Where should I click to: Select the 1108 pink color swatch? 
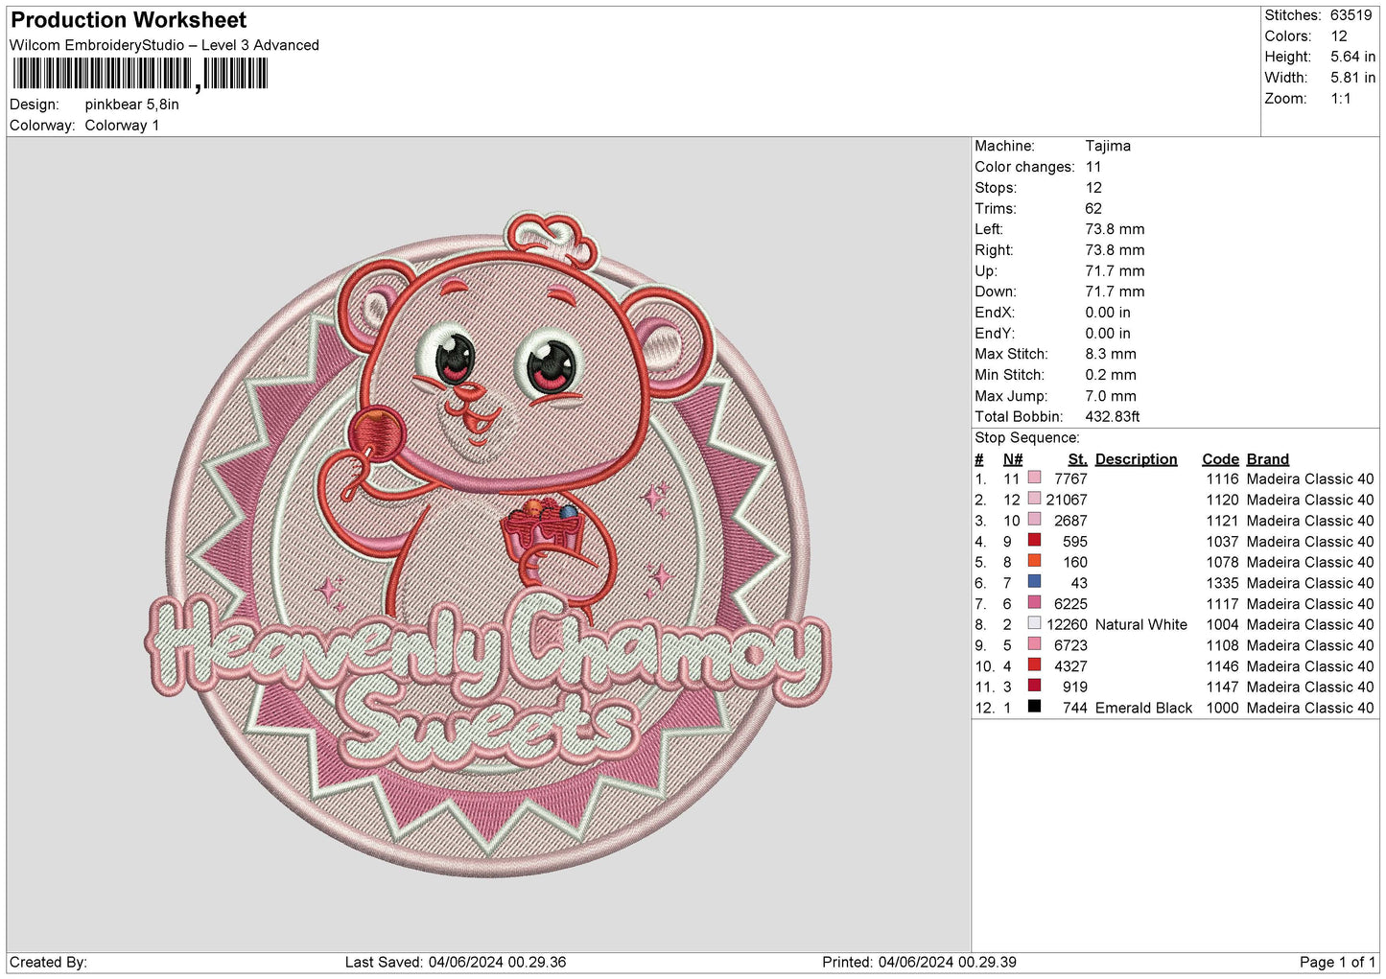(1034, 644)
